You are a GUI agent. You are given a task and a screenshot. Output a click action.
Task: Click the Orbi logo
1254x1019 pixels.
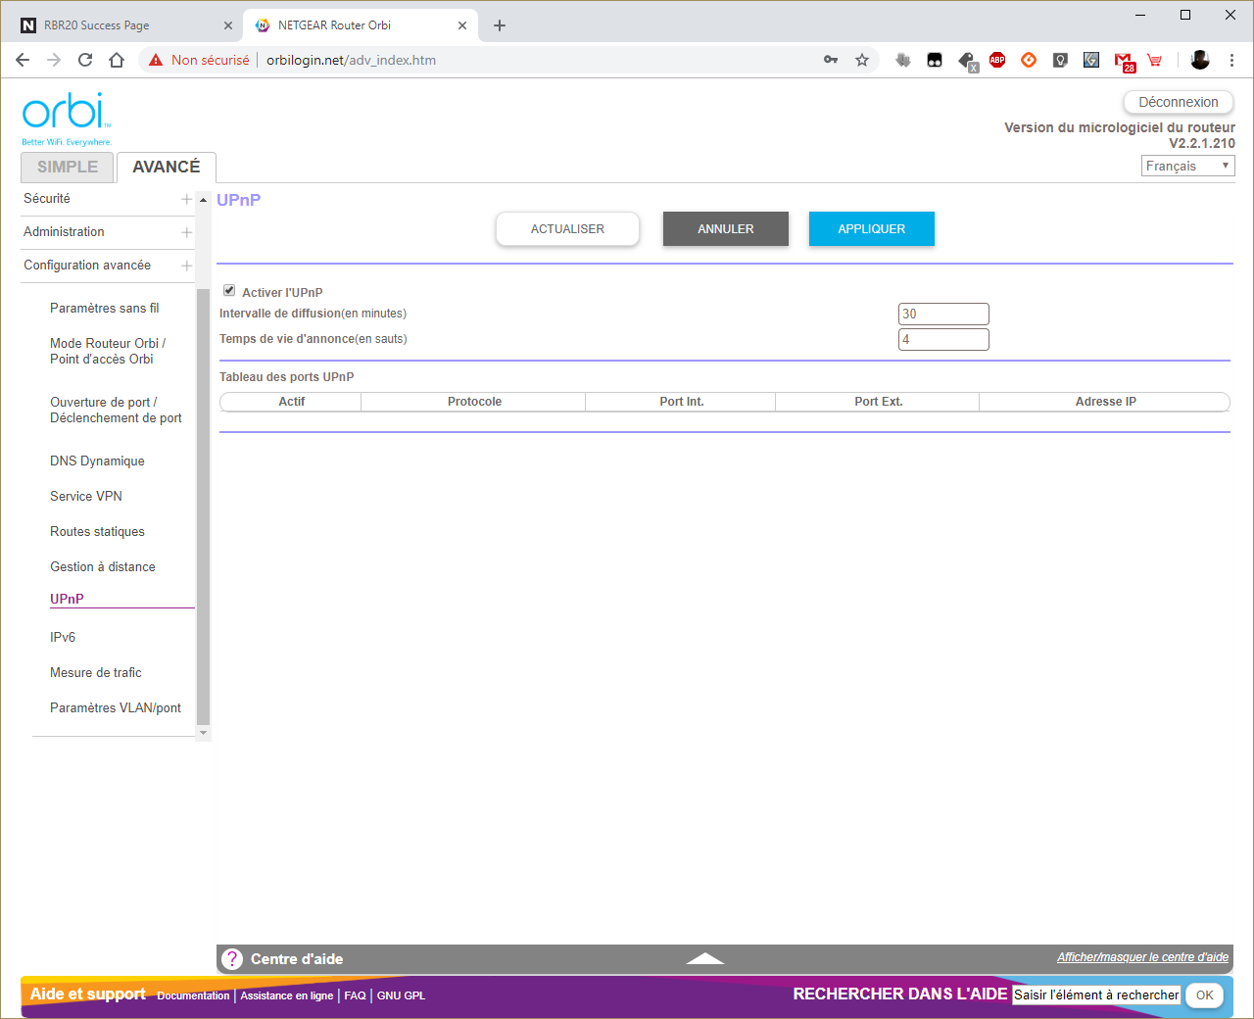(x=67, y=119)
